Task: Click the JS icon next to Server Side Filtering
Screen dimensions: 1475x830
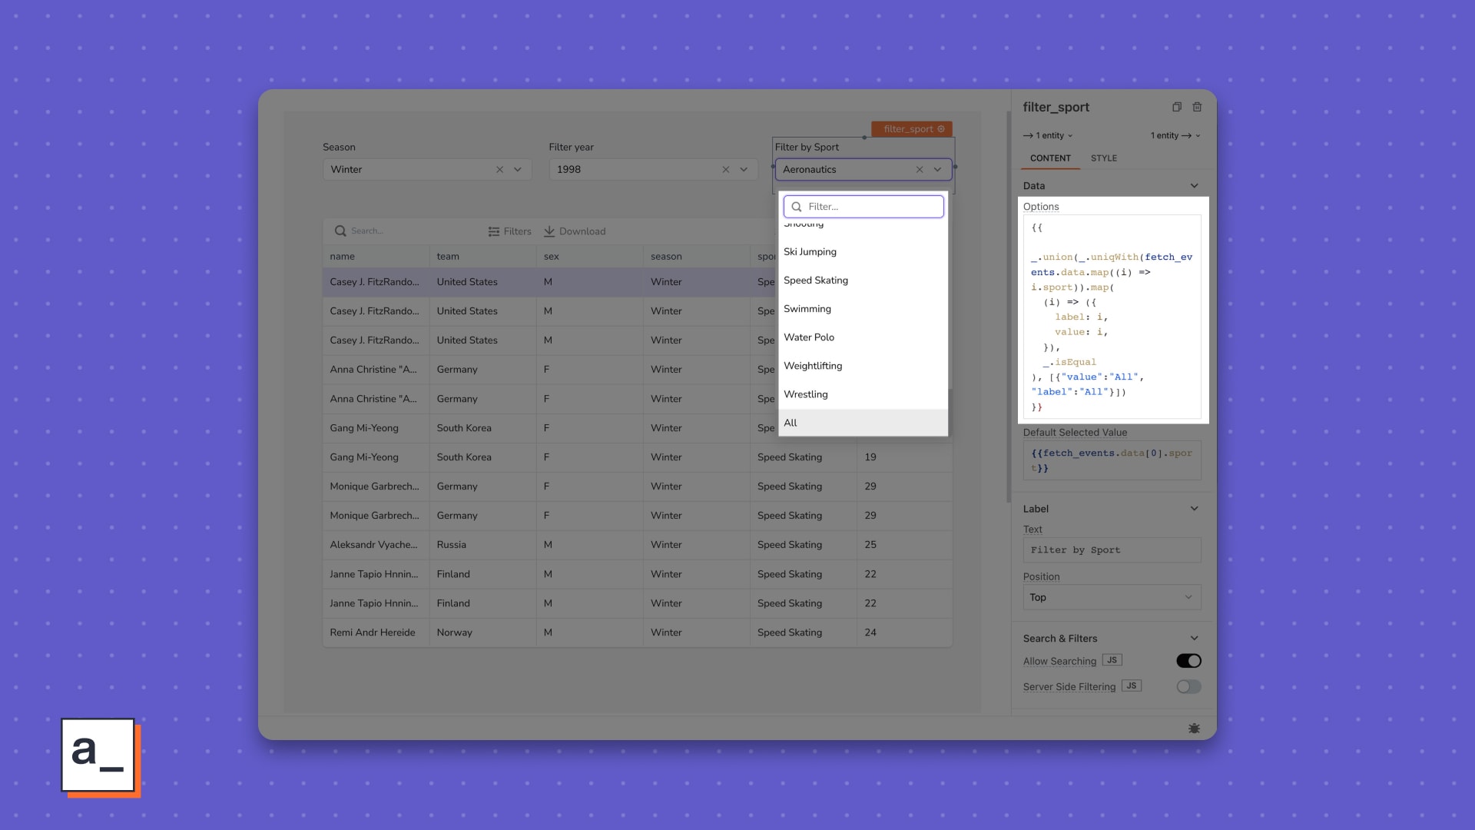Action: 1130,686
